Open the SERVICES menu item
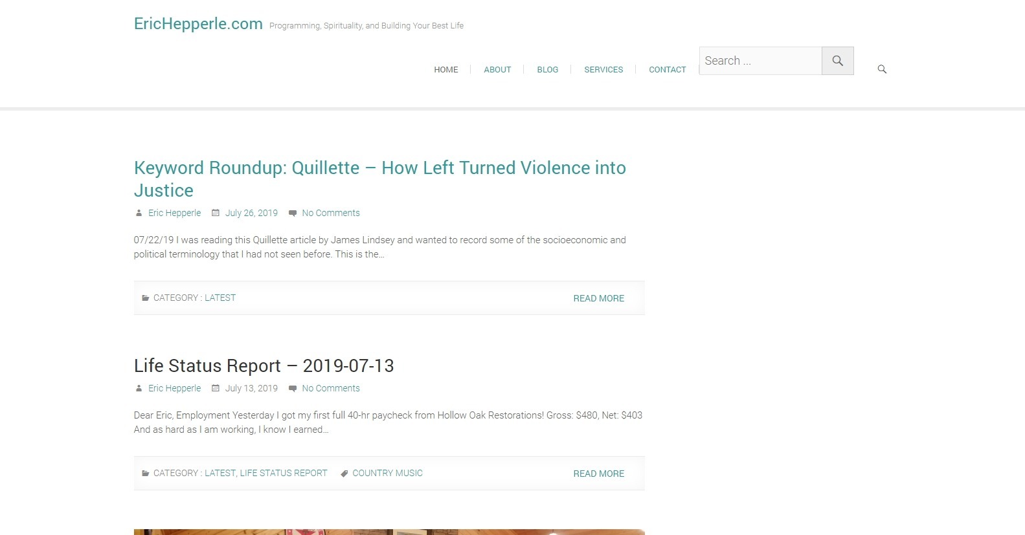1025x535 pixels. tap(603, 69)
